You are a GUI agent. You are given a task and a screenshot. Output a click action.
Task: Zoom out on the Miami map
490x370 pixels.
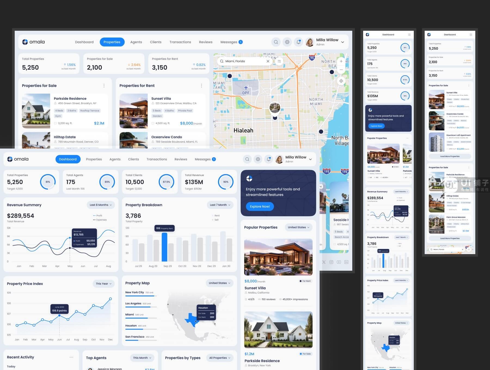coord(341,70)
